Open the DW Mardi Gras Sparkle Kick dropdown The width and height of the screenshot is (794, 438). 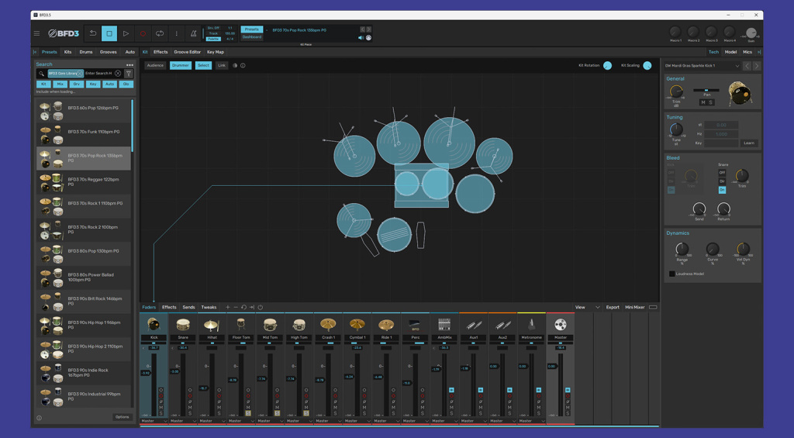pyautogui.click(x=737, y=66)
